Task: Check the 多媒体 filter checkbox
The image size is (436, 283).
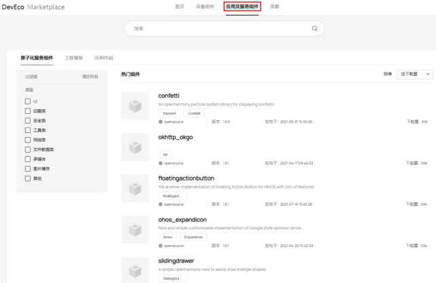Action: coord(28,159)
